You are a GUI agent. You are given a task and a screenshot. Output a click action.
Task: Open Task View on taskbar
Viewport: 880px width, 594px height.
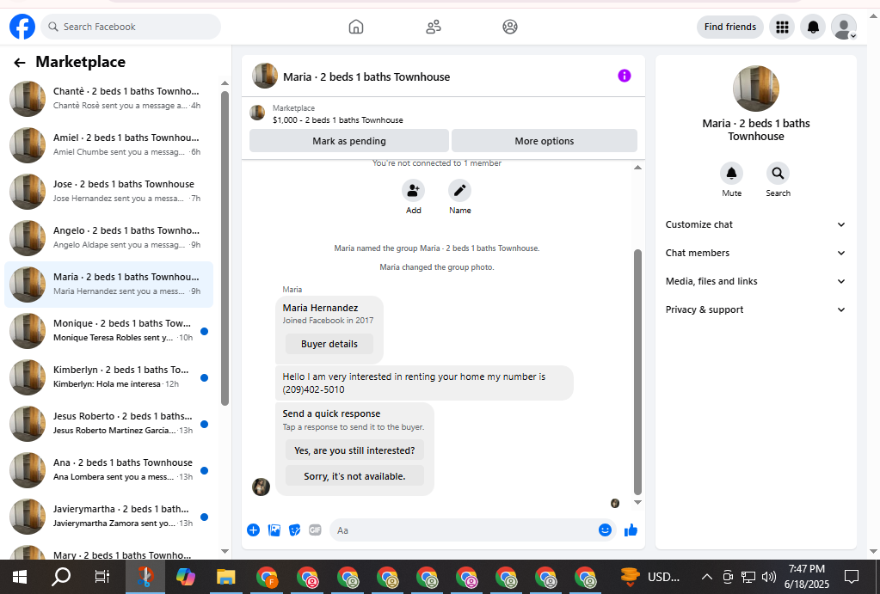tap(102, 577)
